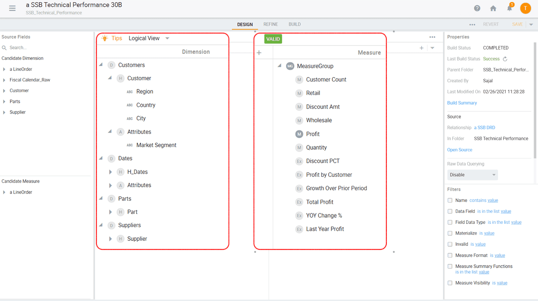Open the hamburger navigation menu
The width and height of the screenshot is (538, 301).
[x=12, y=8]
